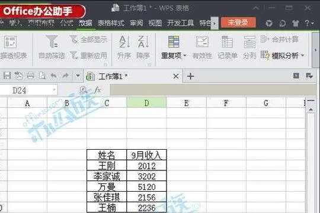Undo the last action

[x=54, y=76]
